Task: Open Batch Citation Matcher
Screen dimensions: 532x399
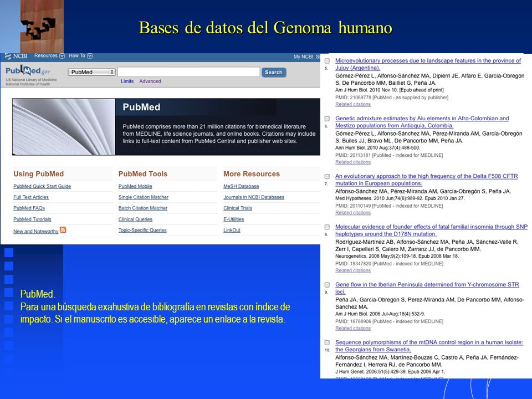Action: point(143,208)
